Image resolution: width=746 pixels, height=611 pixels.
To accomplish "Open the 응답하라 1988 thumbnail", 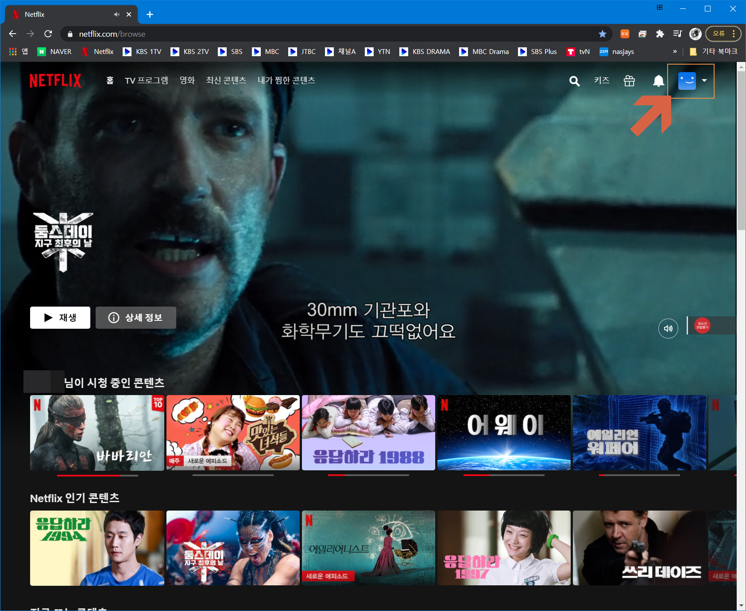I will (x=368, y=433).
